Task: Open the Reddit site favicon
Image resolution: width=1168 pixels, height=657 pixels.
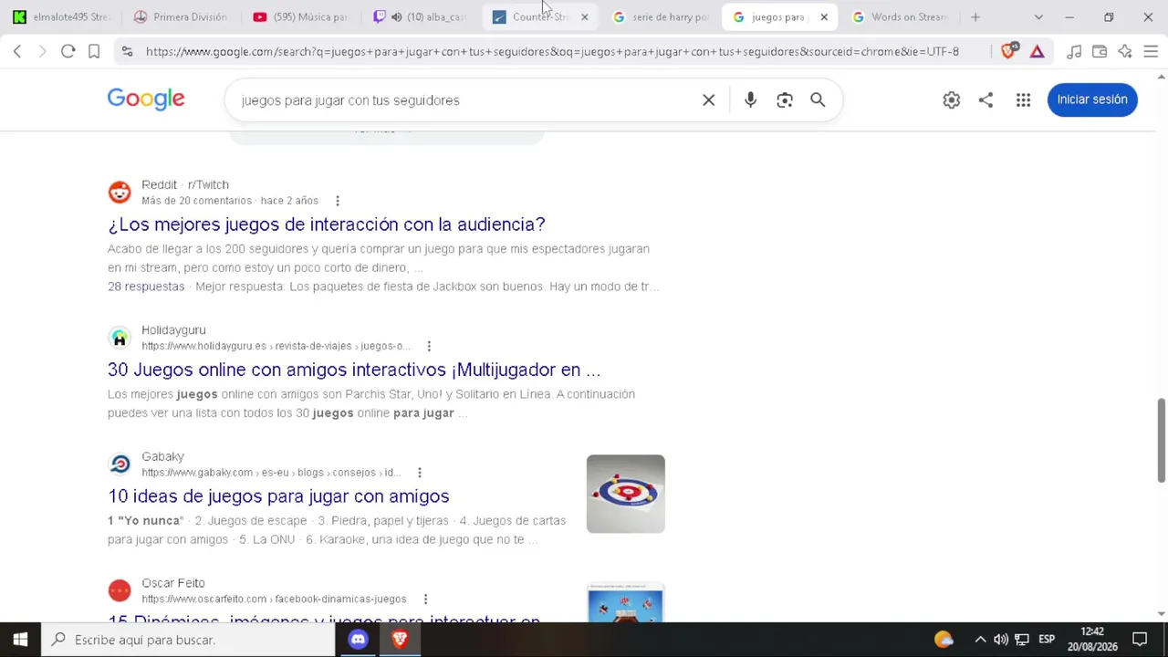Action: point(120,193)
